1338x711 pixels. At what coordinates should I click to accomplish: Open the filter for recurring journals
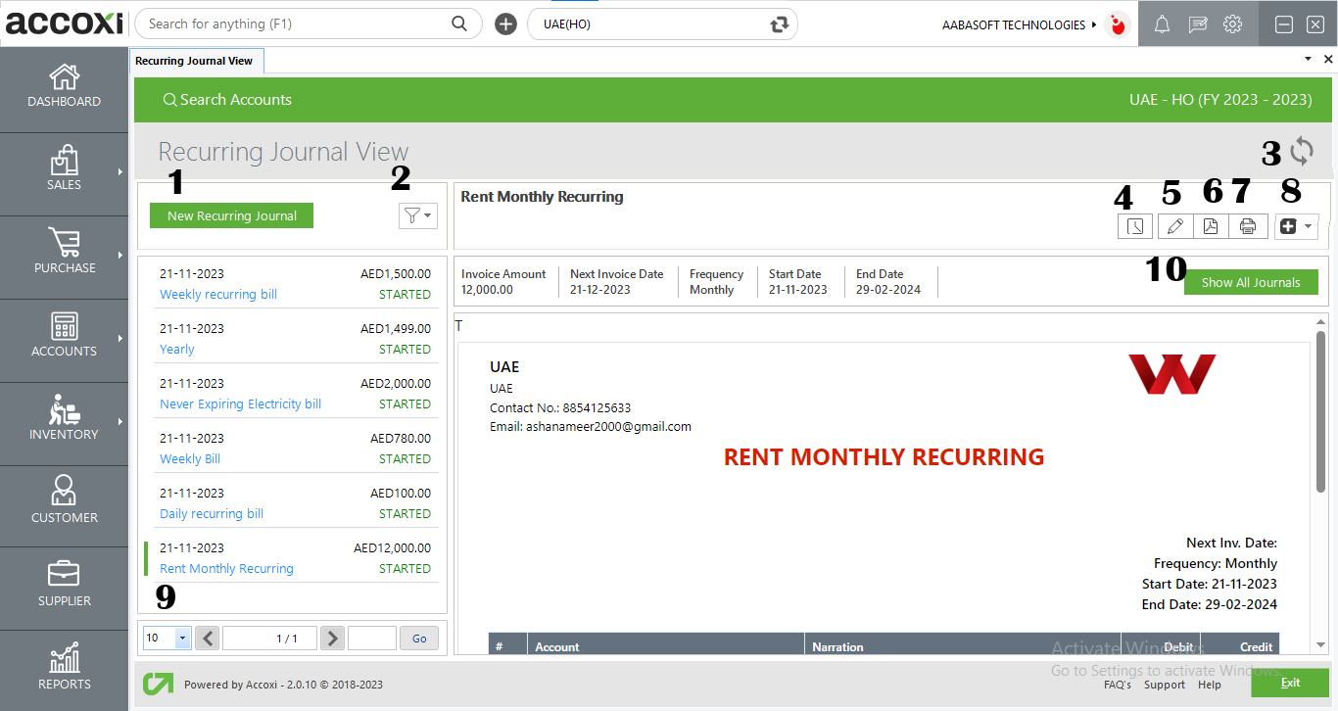(x=417, y=215)
